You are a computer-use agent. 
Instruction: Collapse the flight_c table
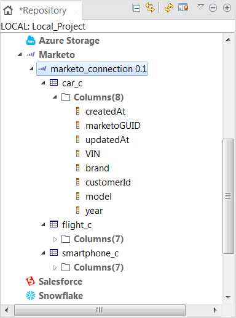[43, 225]
